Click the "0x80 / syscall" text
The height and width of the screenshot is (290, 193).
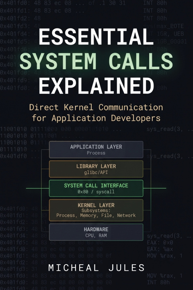(x=96, y=192)
